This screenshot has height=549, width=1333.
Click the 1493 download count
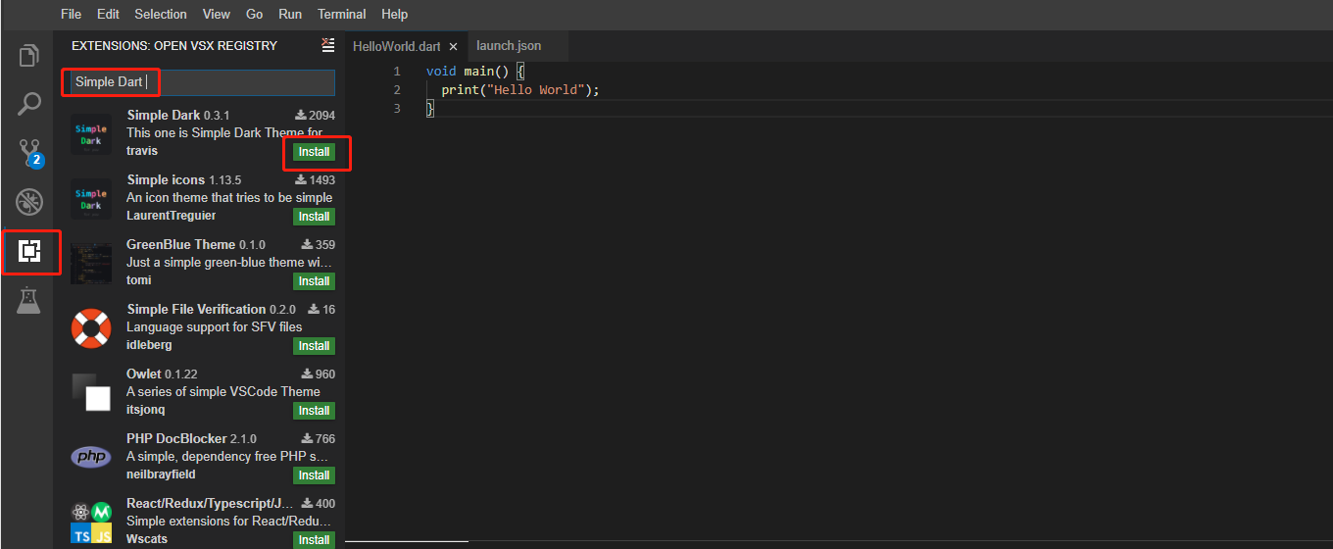click(316, 179)
